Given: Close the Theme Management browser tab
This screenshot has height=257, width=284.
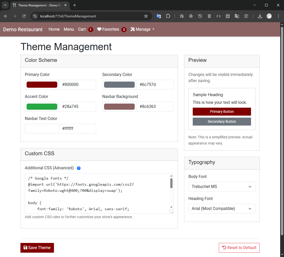Looking at the screenshot, I should 65,5.
